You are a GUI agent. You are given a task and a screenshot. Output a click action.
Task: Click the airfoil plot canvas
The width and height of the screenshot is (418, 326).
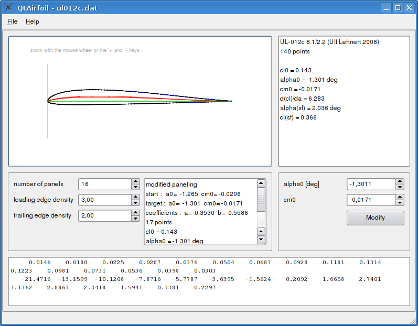click(x=140, y=101)
